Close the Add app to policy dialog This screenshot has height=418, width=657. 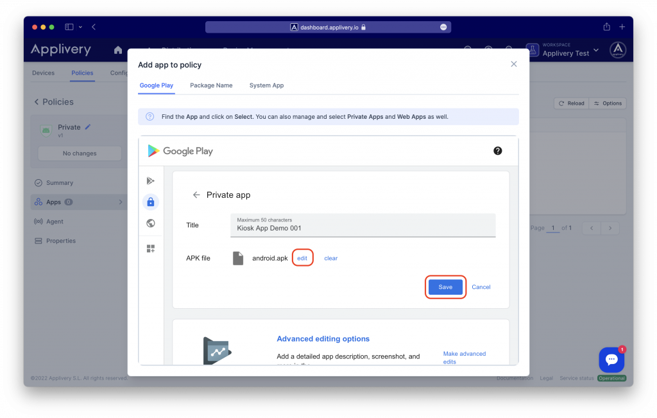tap(514, 64)
